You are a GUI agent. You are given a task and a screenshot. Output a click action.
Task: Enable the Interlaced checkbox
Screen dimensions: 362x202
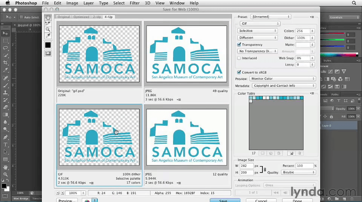239,58
